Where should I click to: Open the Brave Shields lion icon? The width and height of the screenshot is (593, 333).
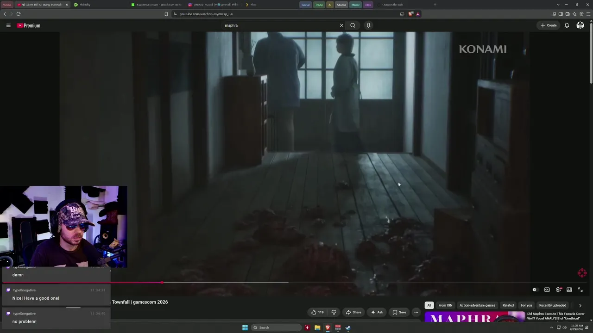click(410, 14)
